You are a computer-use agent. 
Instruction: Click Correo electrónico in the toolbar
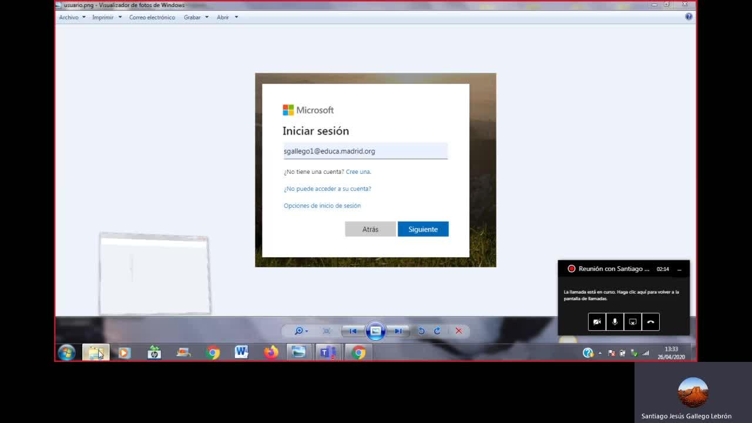[152, 17]
